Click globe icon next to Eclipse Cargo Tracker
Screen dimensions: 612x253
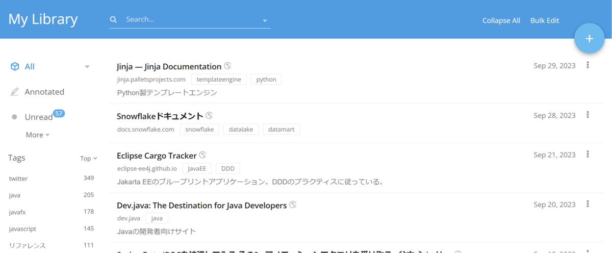(202, 155)
